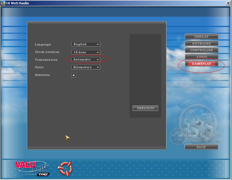Open the Display settings tab
Screen dimensions: 232x180
(x=201, y=37)
